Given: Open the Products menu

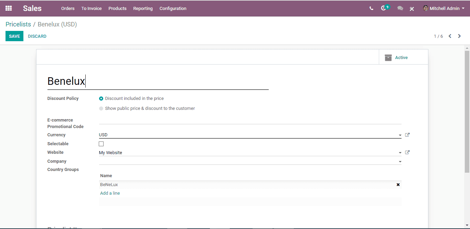Looking at the screenshot, I should coord(117,8).
